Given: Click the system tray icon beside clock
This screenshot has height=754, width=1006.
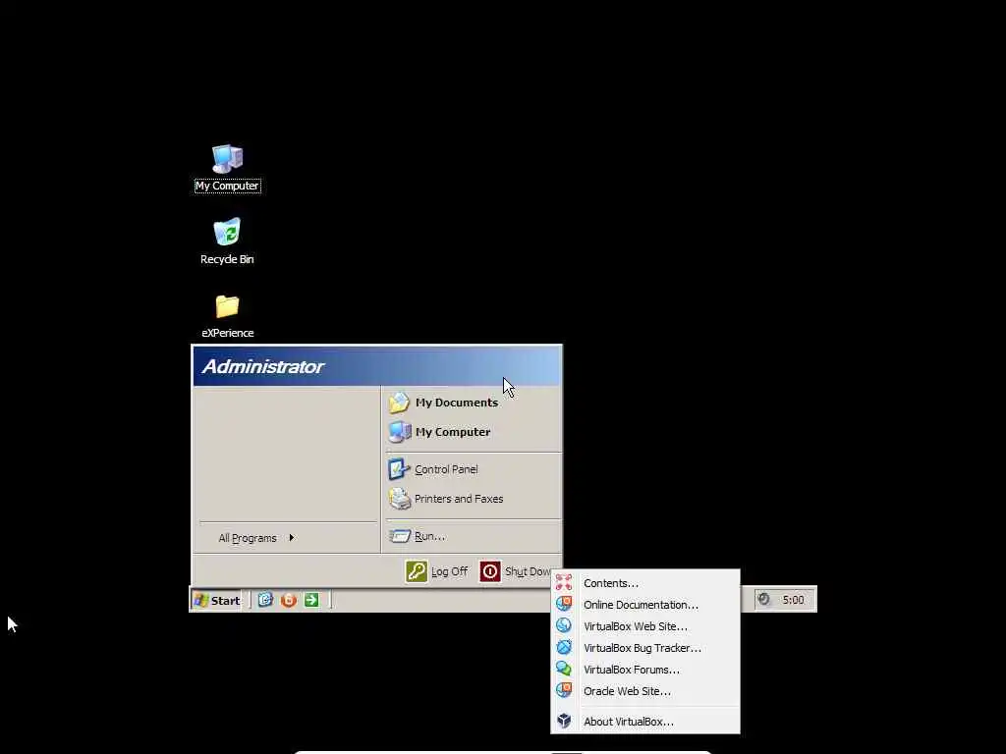Looking at the screenshot, I should click(x=763, y=600).
